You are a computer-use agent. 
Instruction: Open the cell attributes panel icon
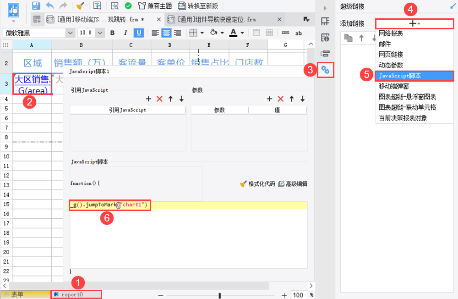[325, 38]
